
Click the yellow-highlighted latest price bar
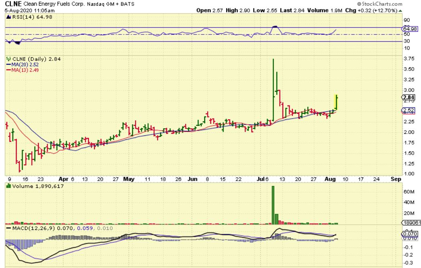tap(336, 102)
